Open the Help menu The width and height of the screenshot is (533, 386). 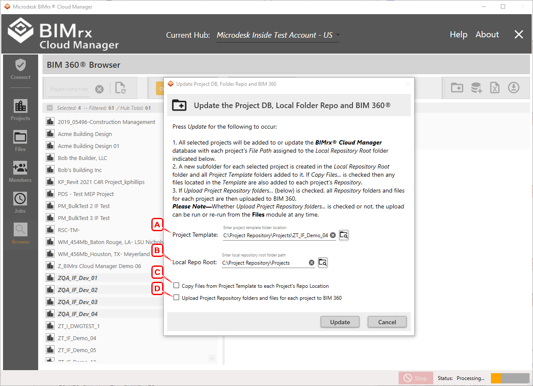458,35
